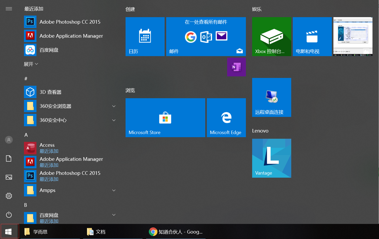Launch Access from the A section
379x239 pixels.
tap(70, 148)
